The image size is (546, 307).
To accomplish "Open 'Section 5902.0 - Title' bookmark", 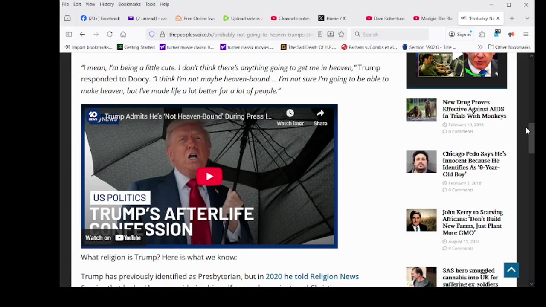I will (x=429, y=47).
